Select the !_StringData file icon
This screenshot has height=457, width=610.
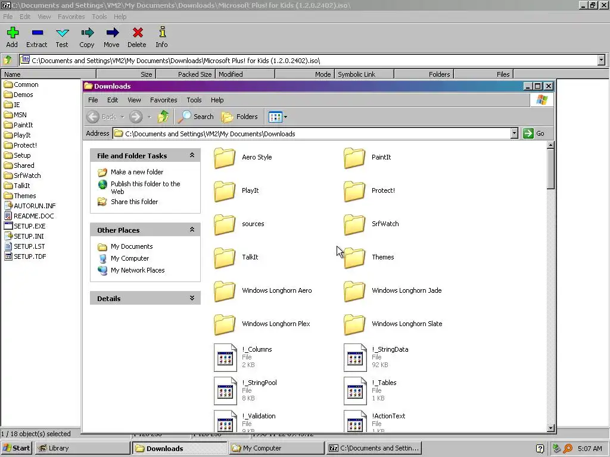point(355,358)
